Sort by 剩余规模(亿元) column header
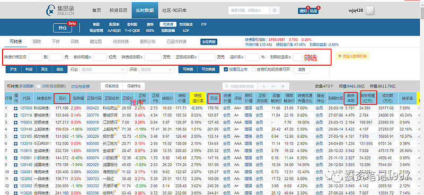424x195 pixels. (x=368, y=99)
